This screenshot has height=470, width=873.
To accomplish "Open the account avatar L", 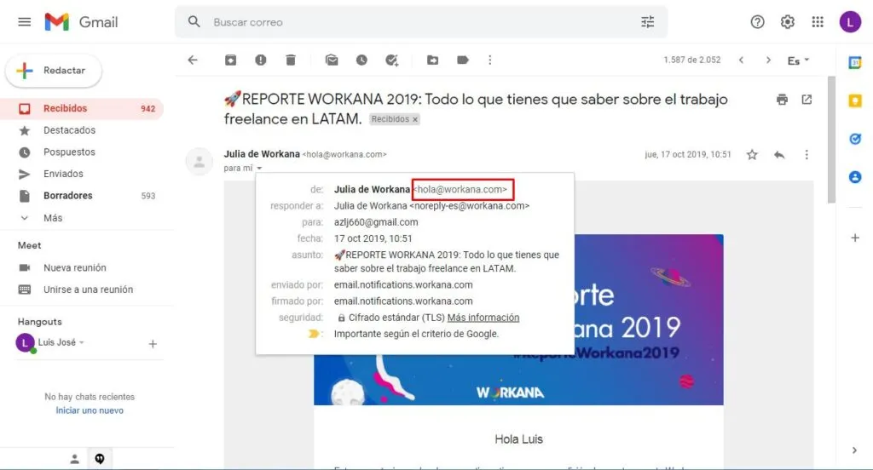I will click(850, 22).
